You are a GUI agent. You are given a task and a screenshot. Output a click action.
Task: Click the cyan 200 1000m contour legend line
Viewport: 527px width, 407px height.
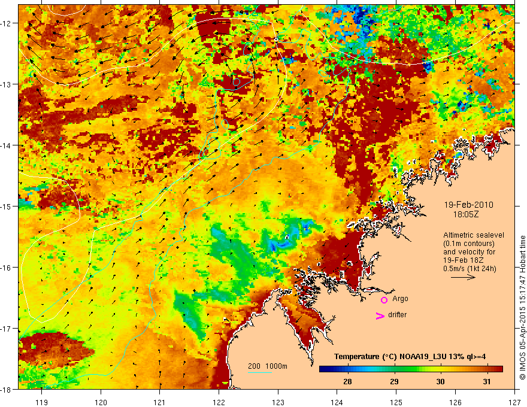(260, 372)
